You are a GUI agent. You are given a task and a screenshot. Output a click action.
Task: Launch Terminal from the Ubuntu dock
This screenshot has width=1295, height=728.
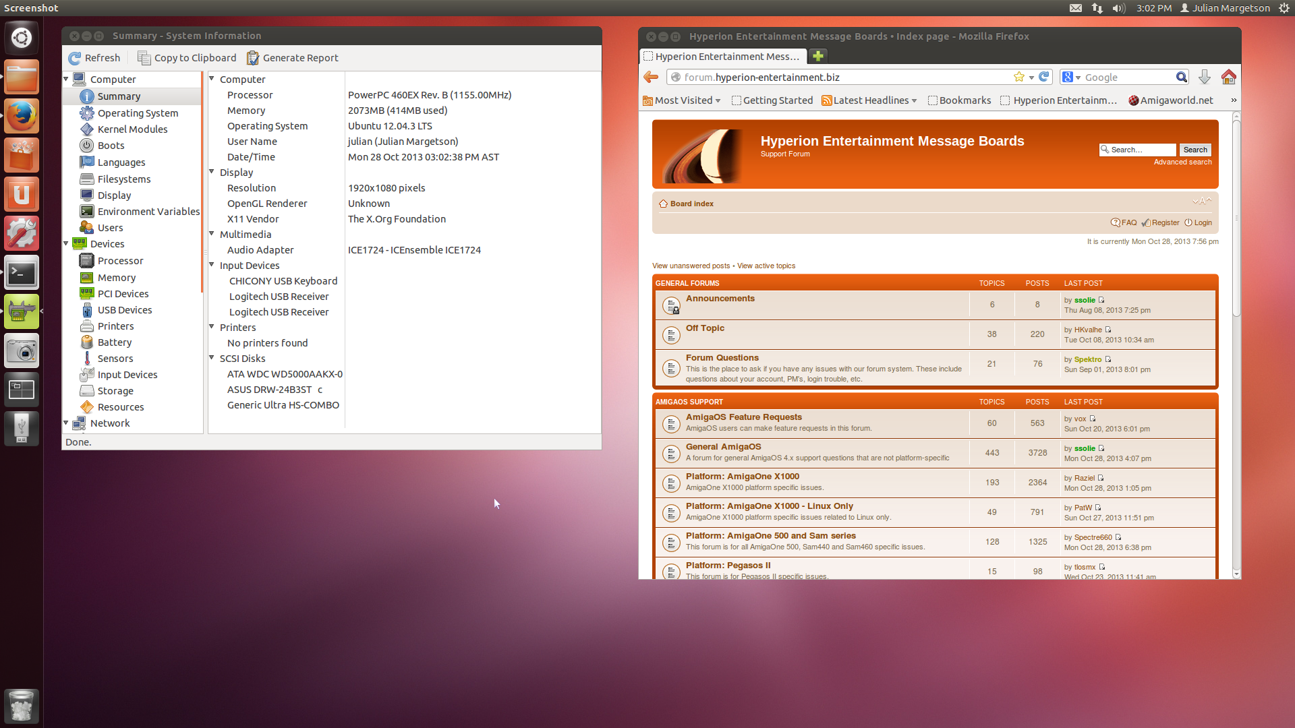click(22, 274)
